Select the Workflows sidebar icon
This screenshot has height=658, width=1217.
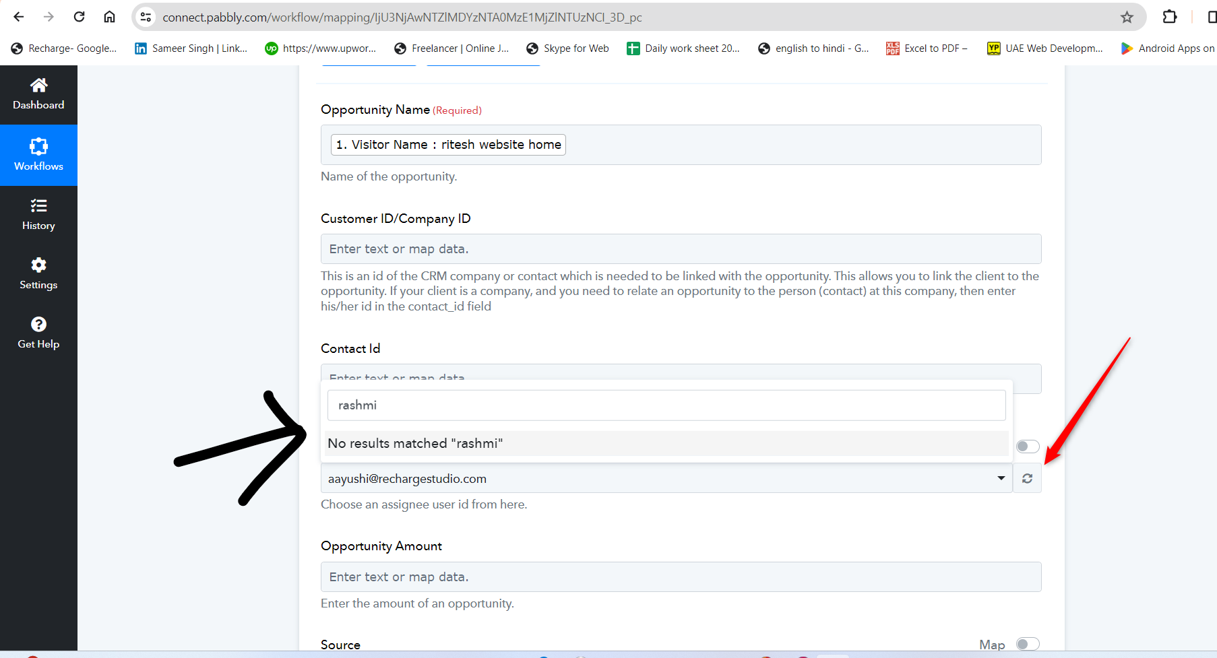38,155
